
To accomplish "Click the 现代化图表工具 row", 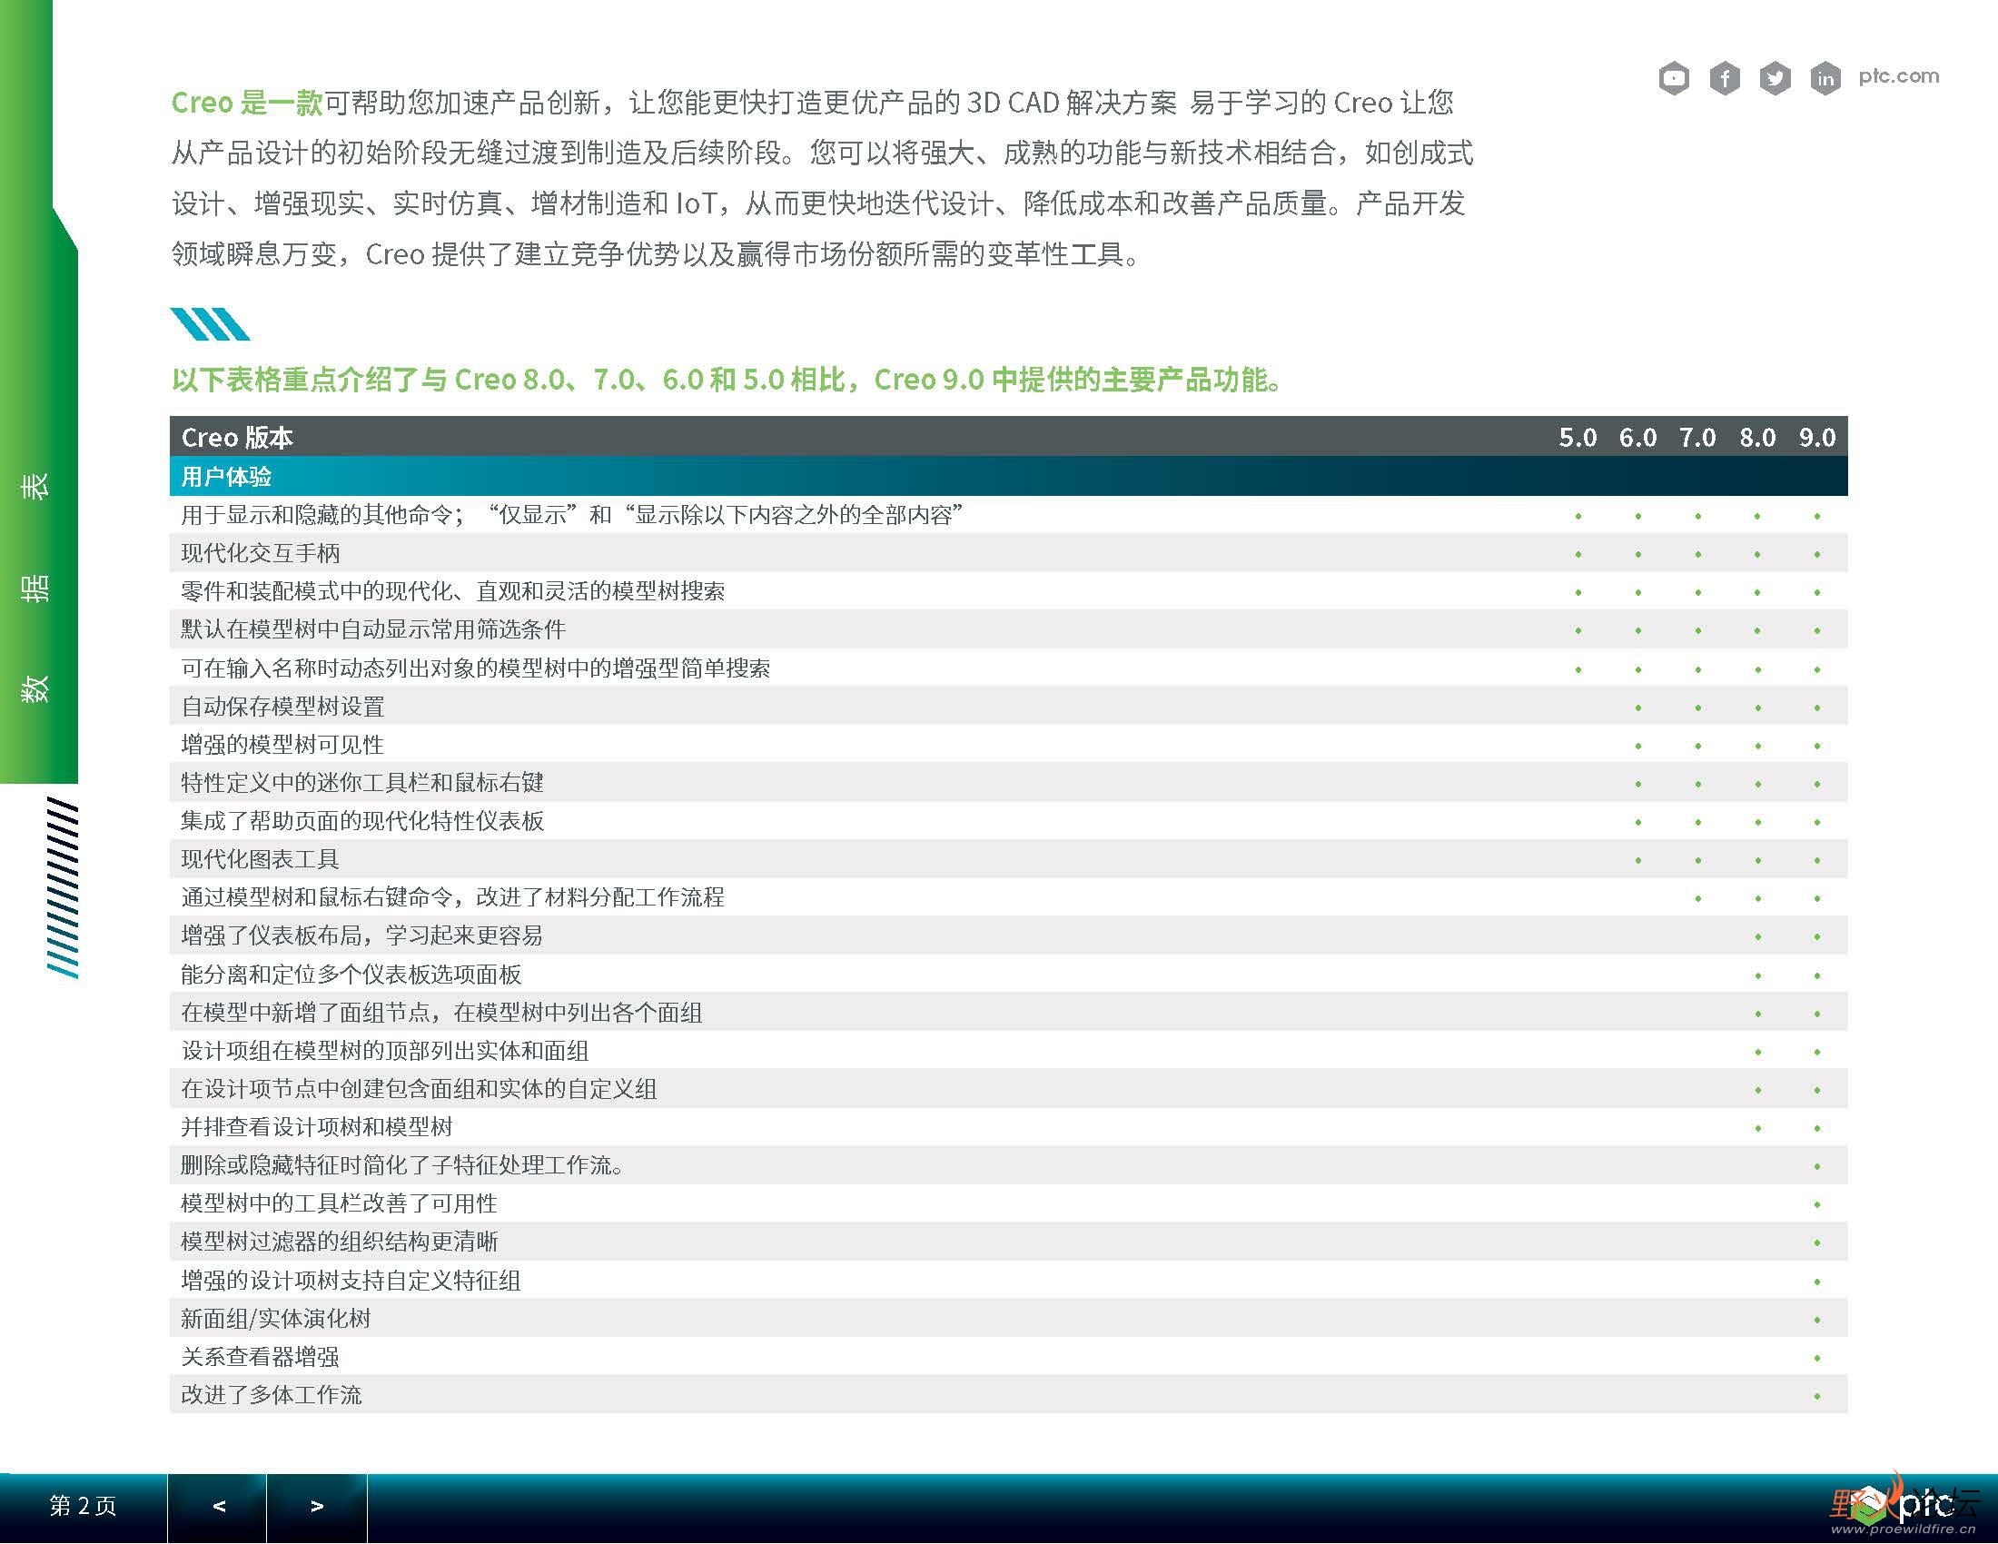I will [1008, 859].
